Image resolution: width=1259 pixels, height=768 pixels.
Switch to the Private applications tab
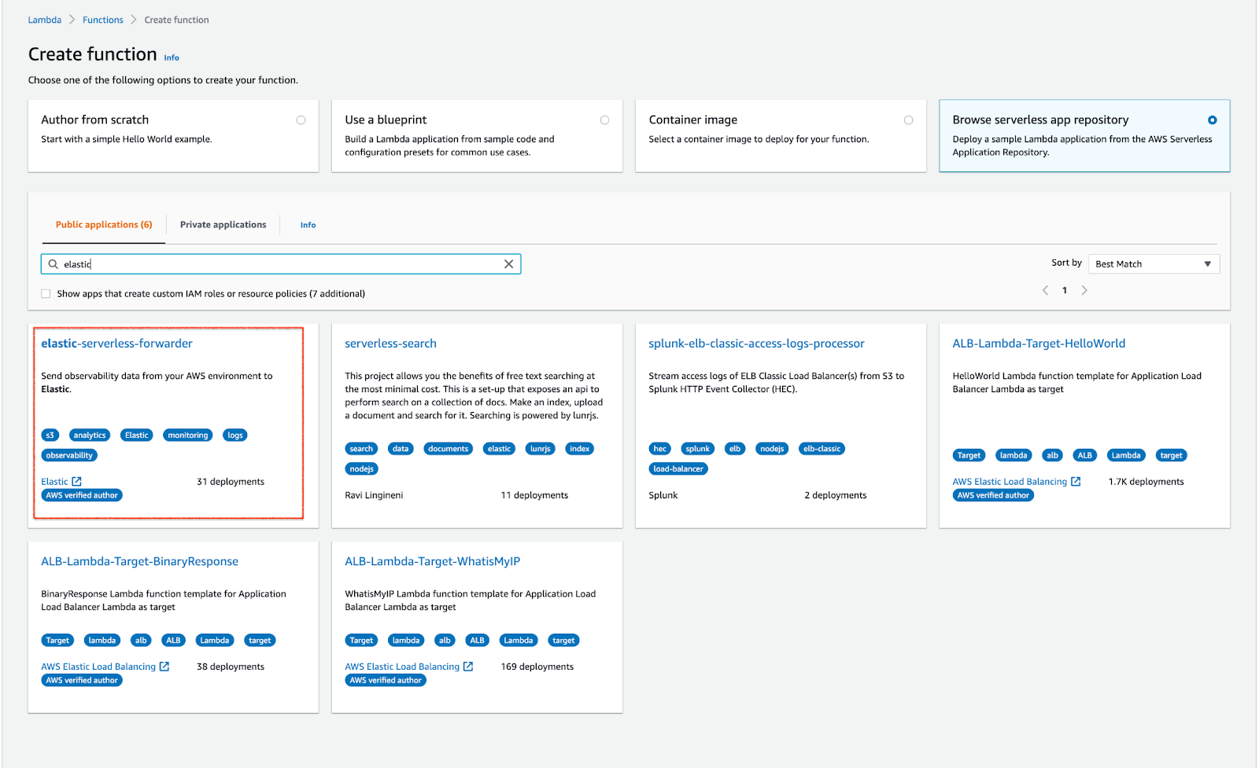(x=223, y=224)
